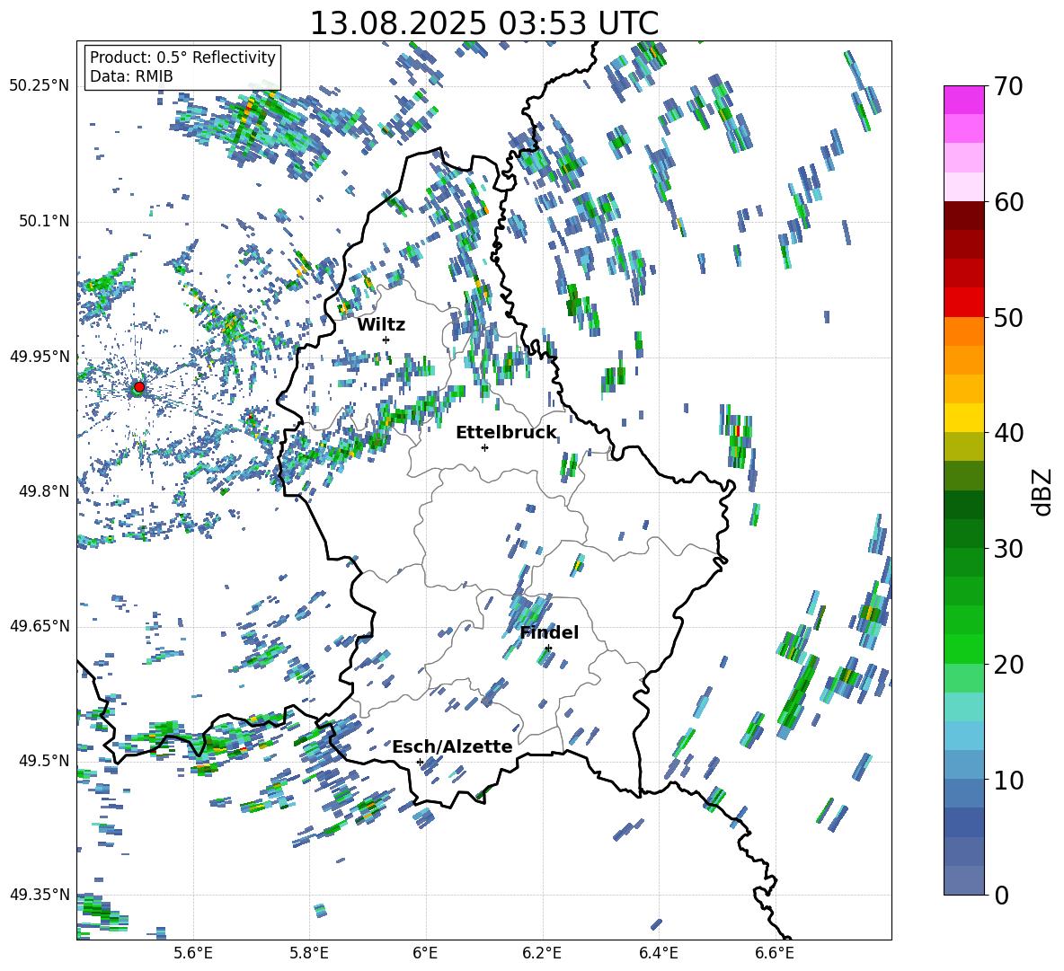Click the Ettelbruck city label

[506, 433]
